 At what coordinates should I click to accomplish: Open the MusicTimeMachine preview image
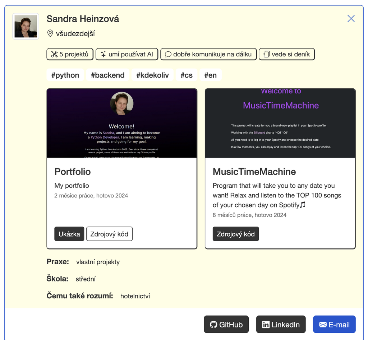[x=280, y=123]
